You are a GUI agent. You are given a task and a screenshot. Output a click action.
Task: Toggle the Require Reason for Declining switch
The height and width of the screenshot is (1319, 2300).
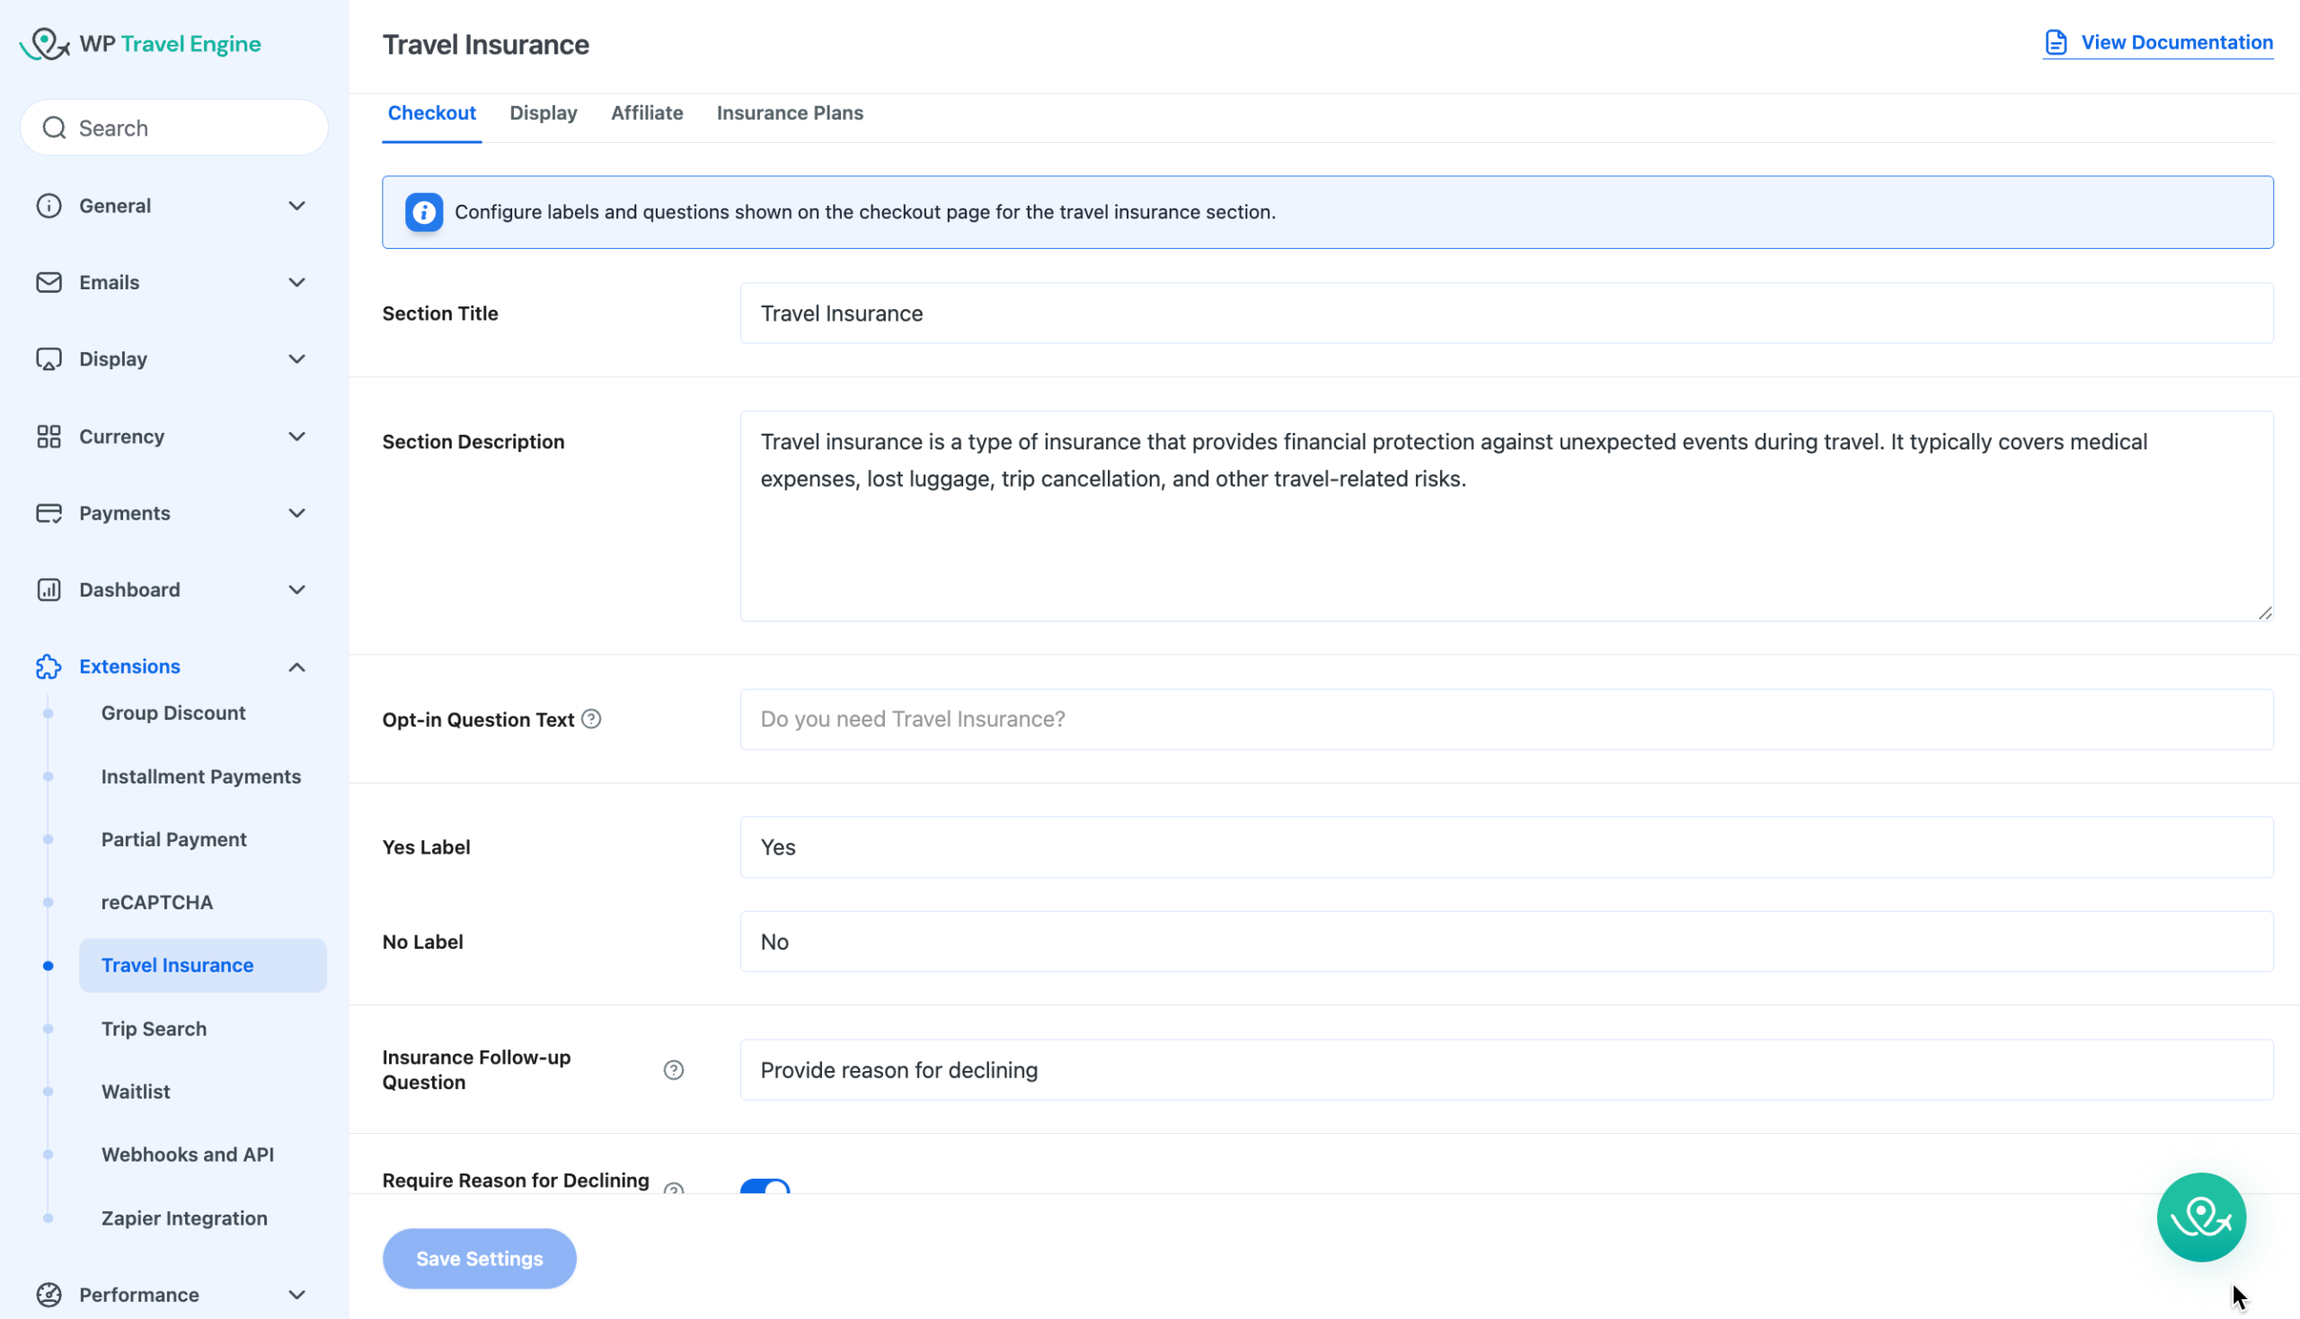click(765, 1186)
